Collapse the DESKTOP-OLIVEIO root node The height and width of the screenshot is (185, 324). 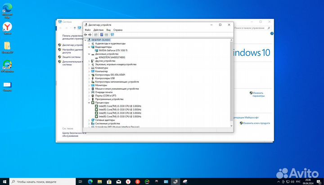85,40
